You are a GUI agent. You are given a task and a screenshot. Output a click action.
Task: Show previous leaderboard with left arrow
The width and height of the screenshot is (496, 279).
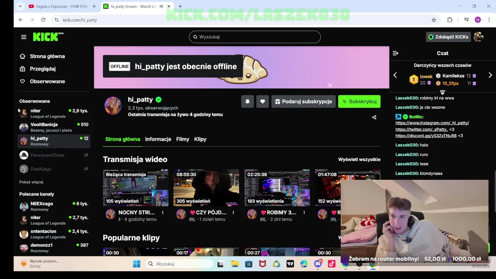click(x=395, y=75)
